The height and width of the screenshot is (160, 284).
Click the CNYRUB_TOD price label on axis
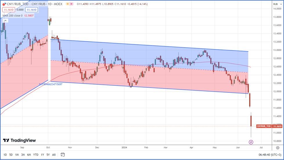pyautogui.click(x=264, y=126)
